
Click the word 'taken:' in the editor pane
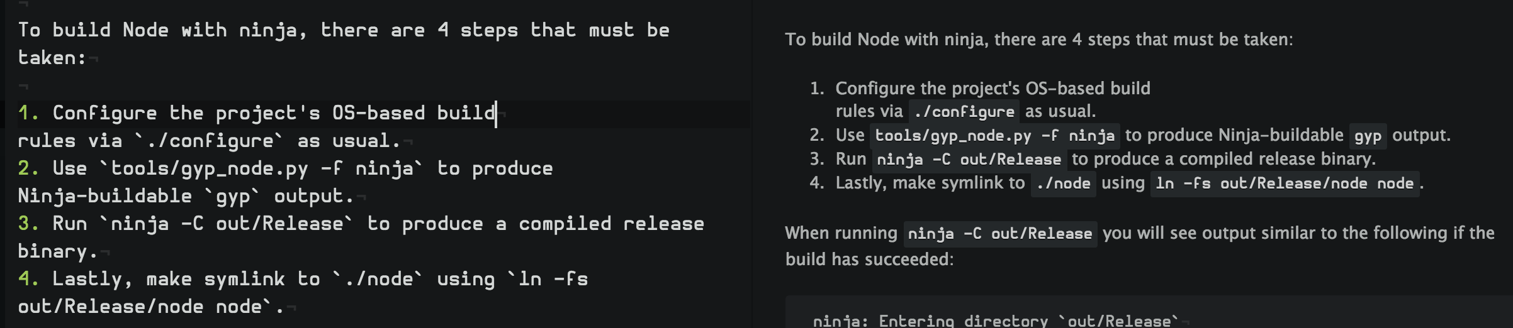(x=52, y=58)
